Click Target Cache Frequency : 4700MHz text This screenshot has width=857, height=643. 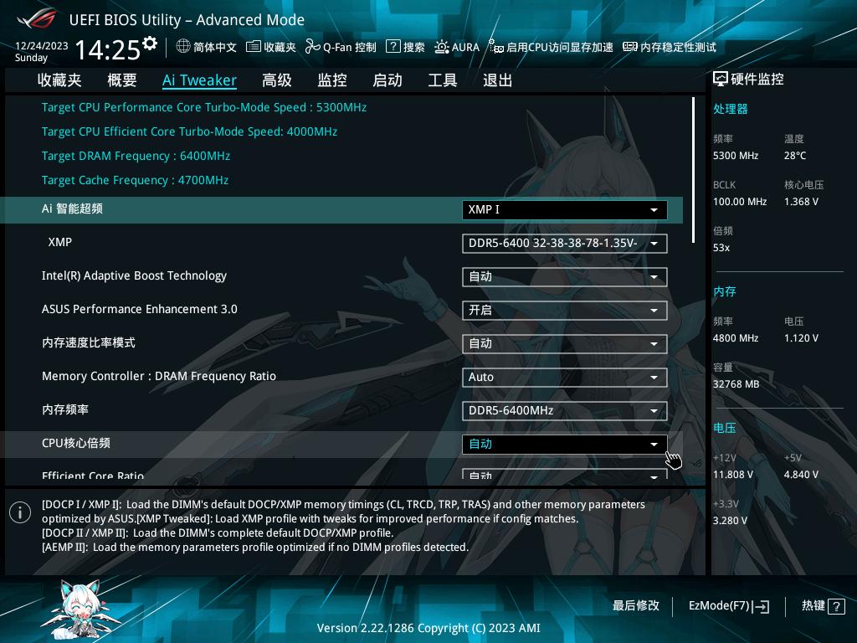[135, 181]
